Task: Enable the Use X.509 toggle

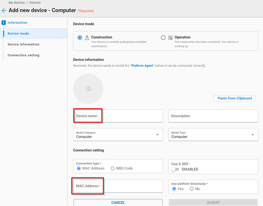Action: click(x=175, y=169)
